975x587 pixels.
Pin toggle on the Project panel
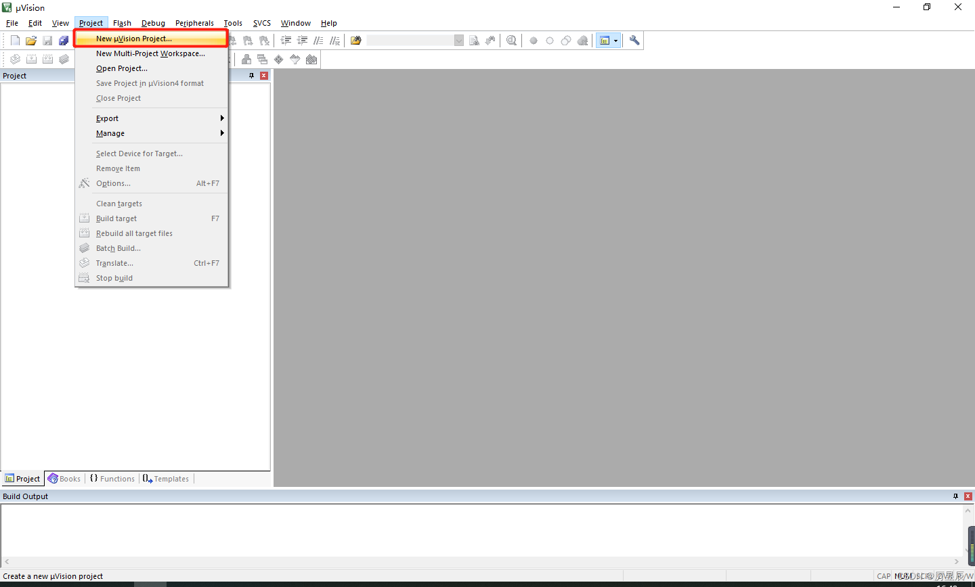[252, 76]
